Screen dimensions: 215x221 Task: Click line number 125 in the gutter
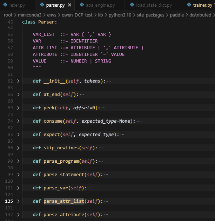coord(9,201)
